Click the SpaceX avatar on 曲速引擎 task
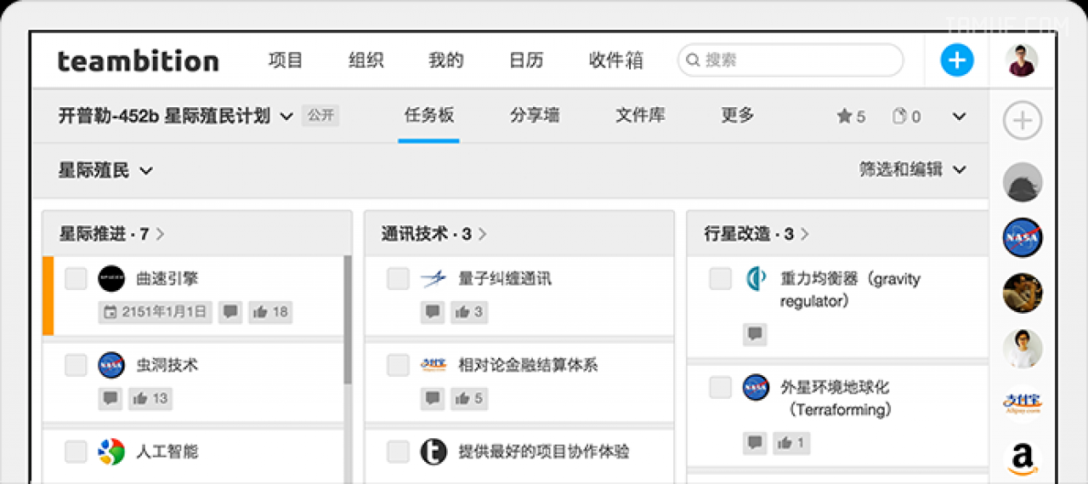Image resolution: width=1088 pixels, height=484 pixels. [111, 278]
